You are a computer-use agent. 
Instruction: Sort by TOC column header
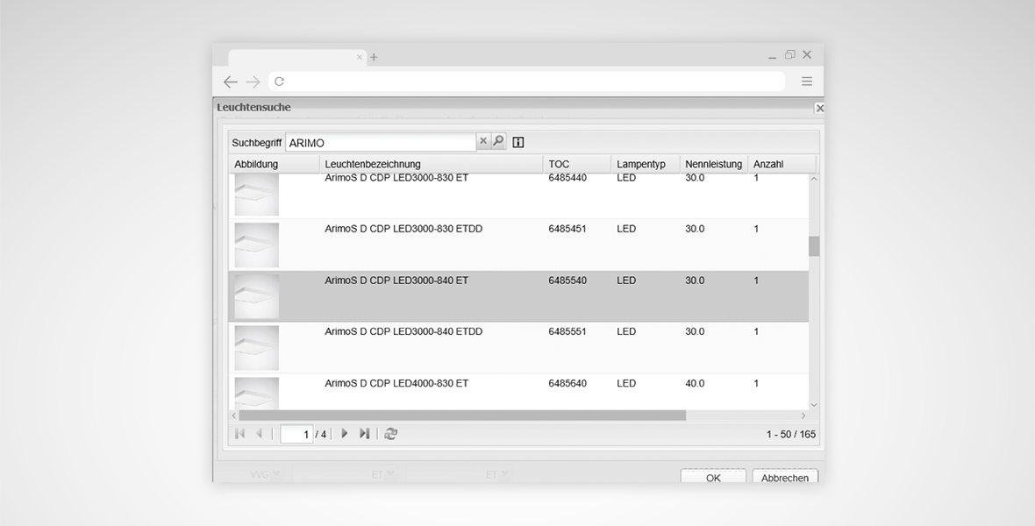pos(577,164)
